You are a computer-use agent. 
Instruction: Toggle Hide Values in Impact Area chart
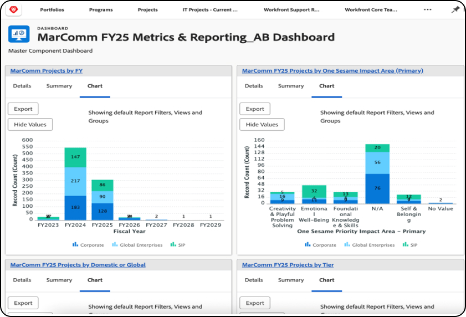(x=262, y=125)
